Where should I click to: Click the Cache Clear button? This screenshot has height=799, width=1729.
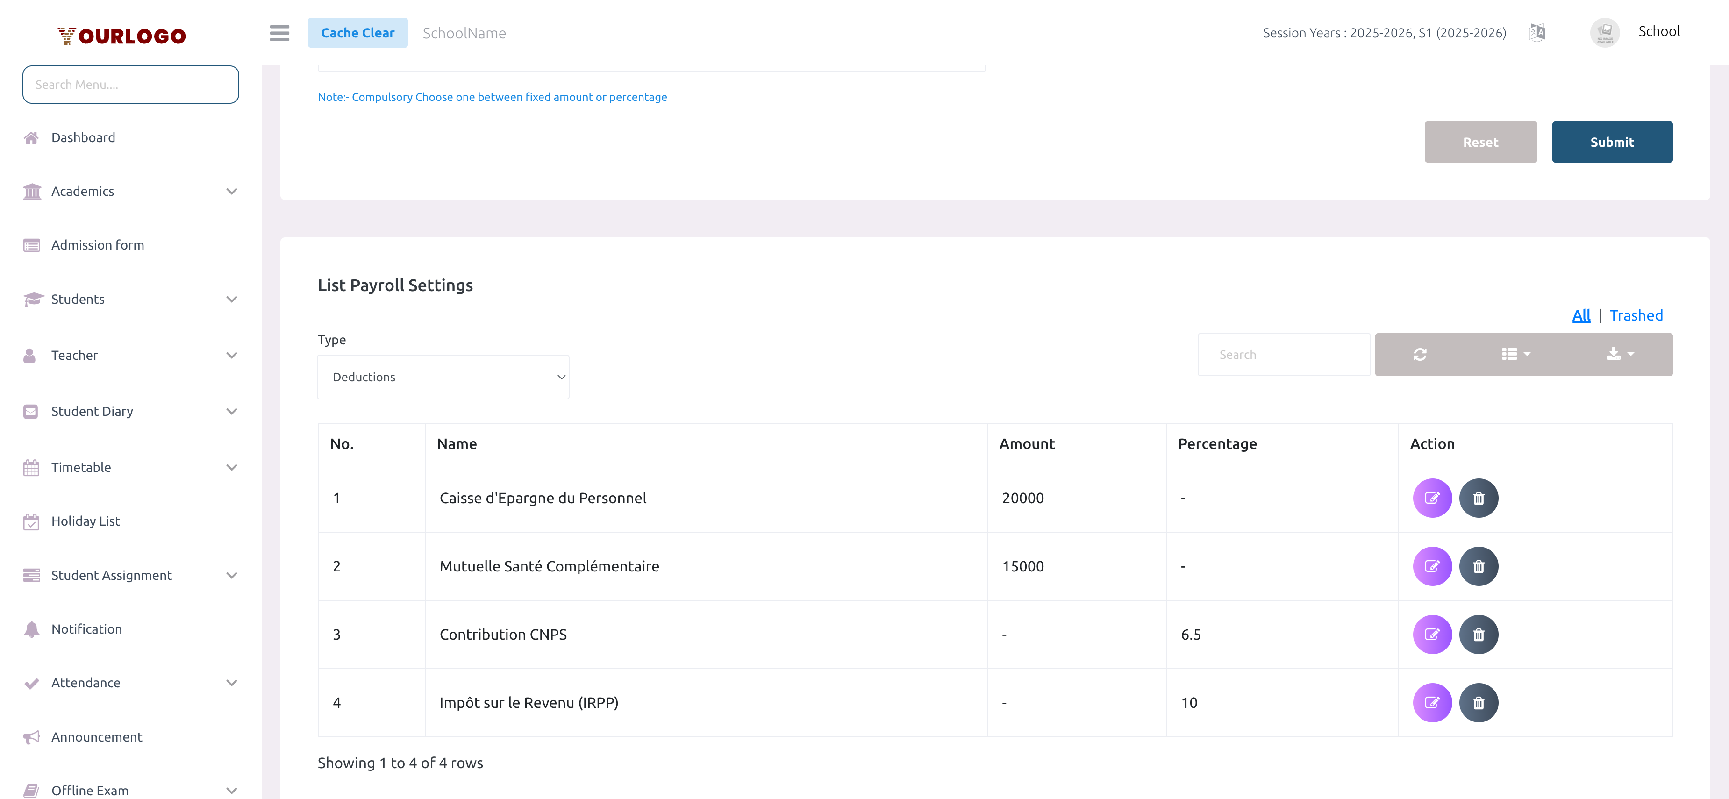tap(357, 33)
